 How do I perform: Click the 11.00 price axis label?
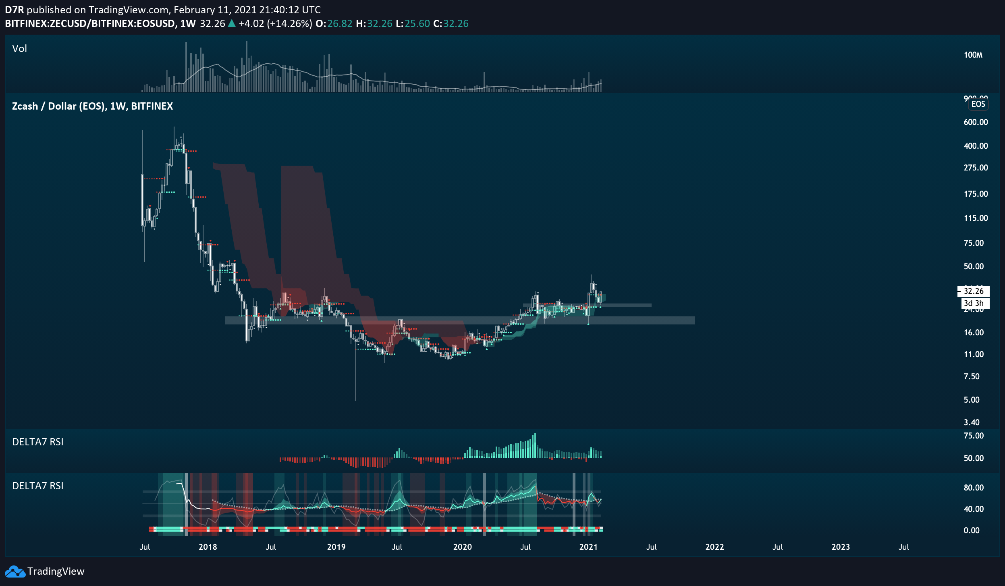[x=974, y=354]
